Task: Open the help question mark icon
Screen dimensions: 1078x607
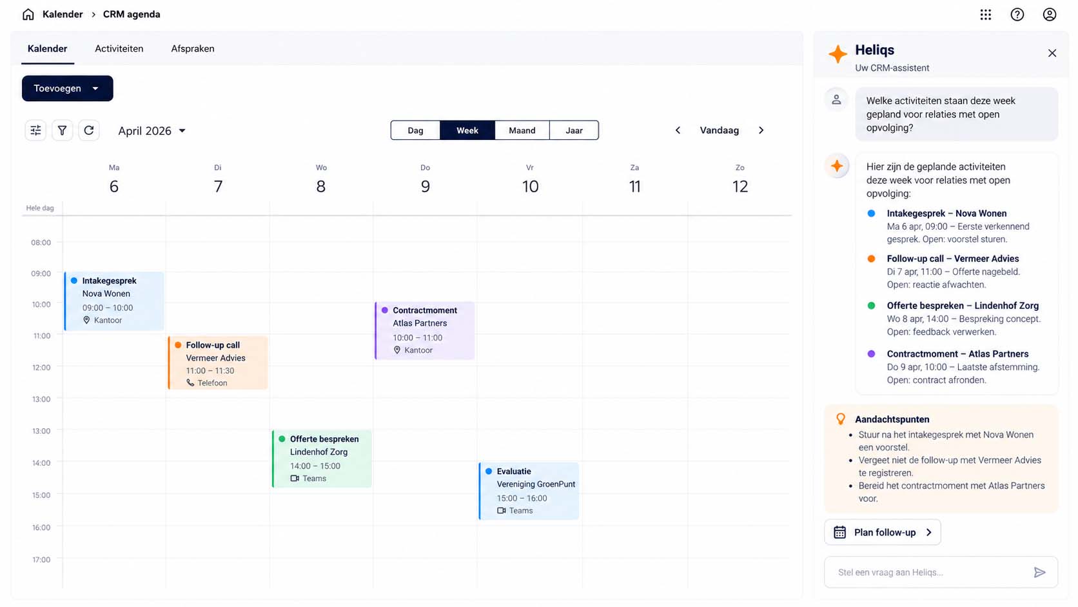Action: coord(1017,14)
